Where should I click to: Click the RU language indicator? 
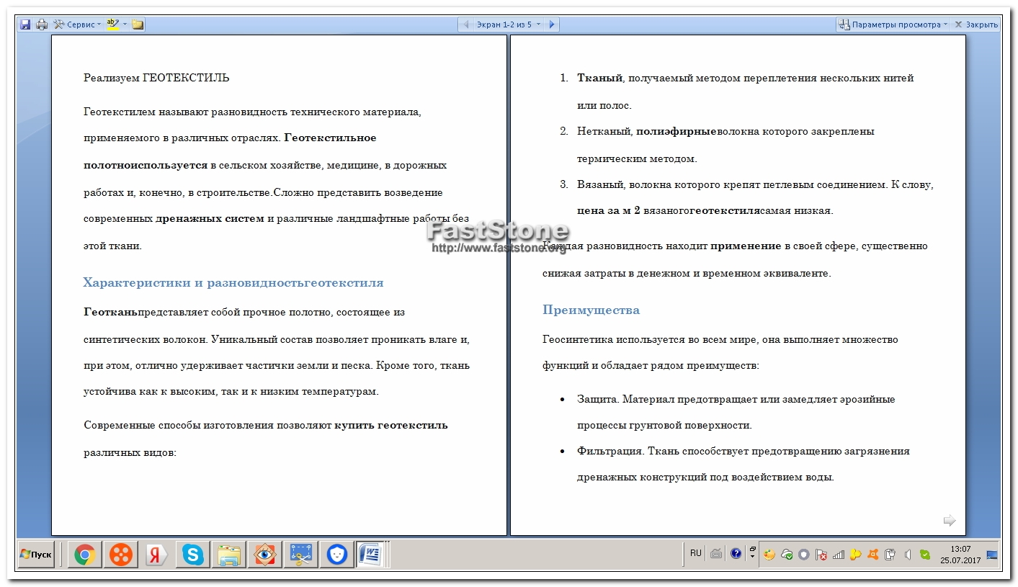695,554
